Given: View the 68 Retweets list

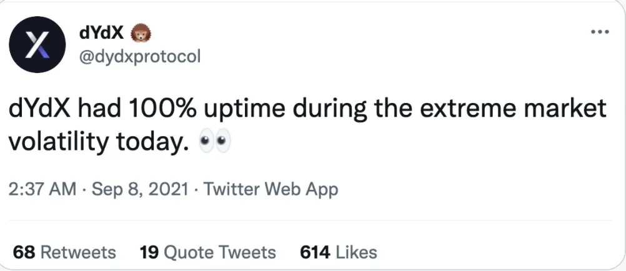Looking at the screenshot, I should coord(65,252).
